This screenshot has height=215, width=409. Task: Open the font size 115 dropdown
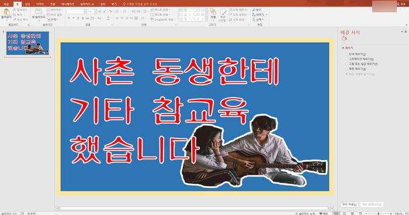[95, 12]
